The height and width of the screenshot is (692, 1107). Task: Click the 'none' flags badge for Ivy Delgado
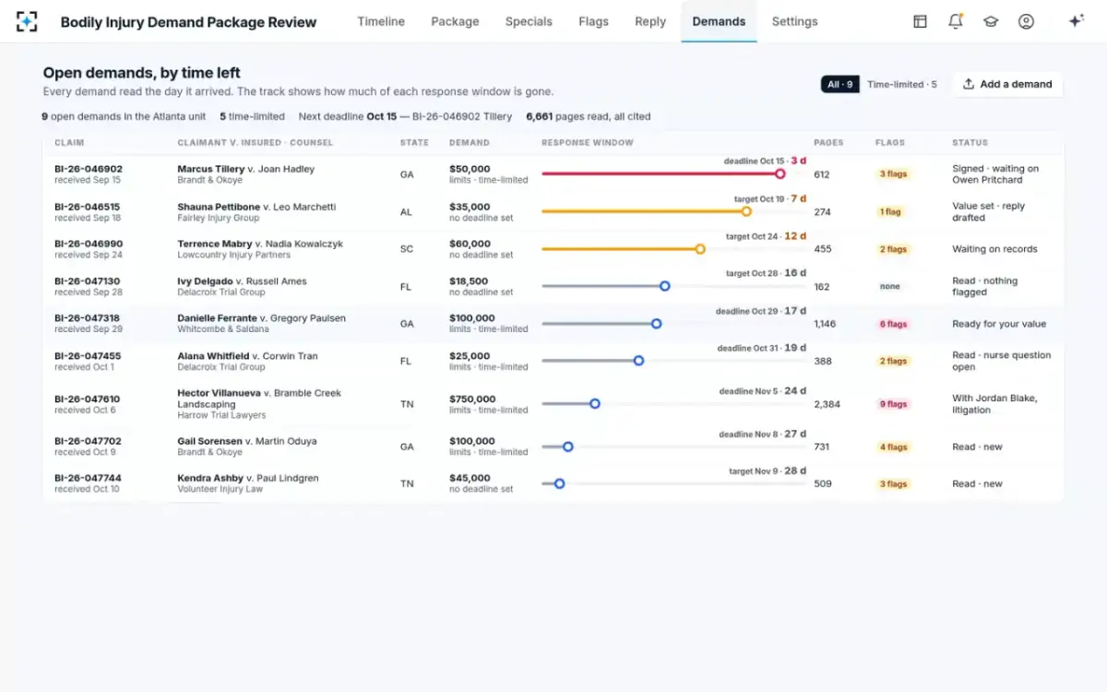click(889, 287)
